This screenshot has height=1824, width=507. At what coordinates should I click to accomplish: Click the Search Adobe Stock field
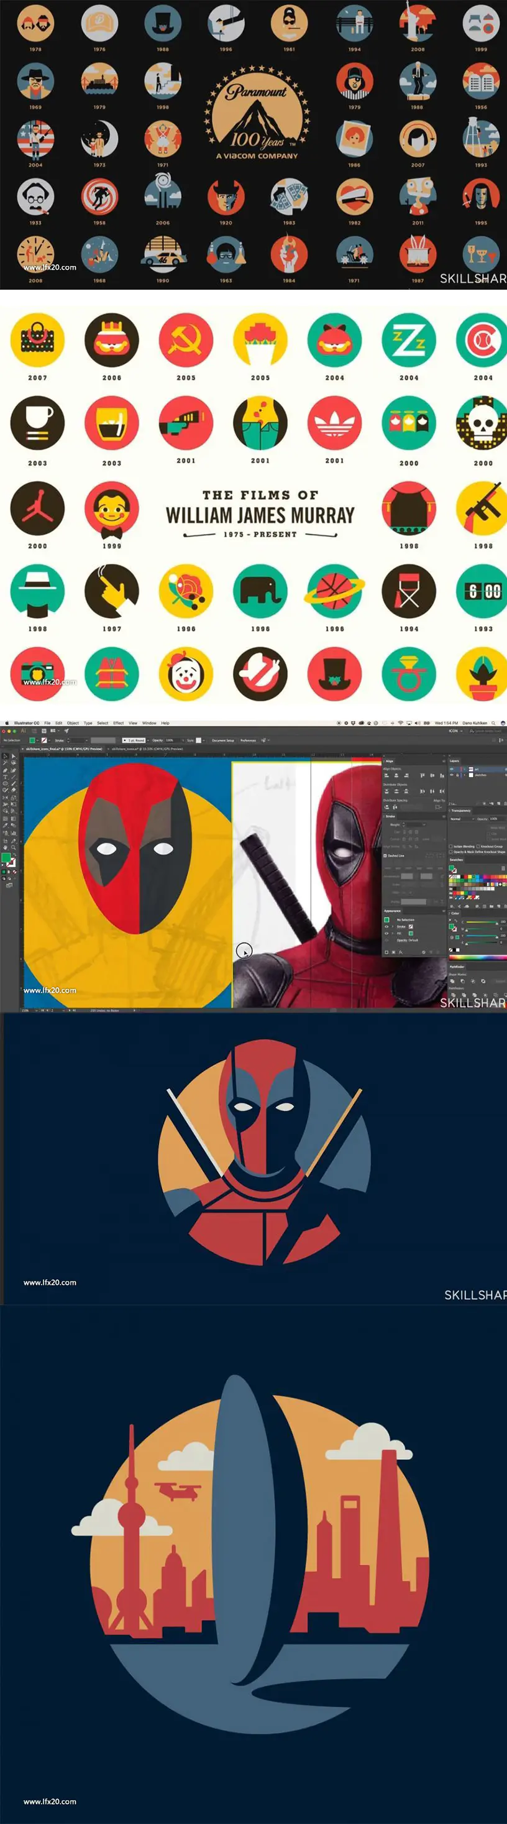click(x=487, y=730)
